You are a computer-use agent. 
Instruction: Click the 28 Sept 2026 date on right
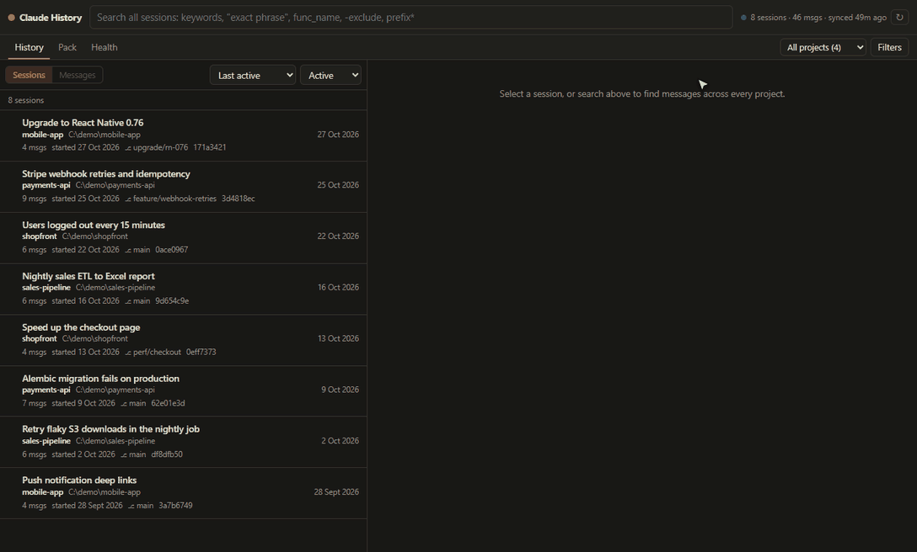coord(336,492)
